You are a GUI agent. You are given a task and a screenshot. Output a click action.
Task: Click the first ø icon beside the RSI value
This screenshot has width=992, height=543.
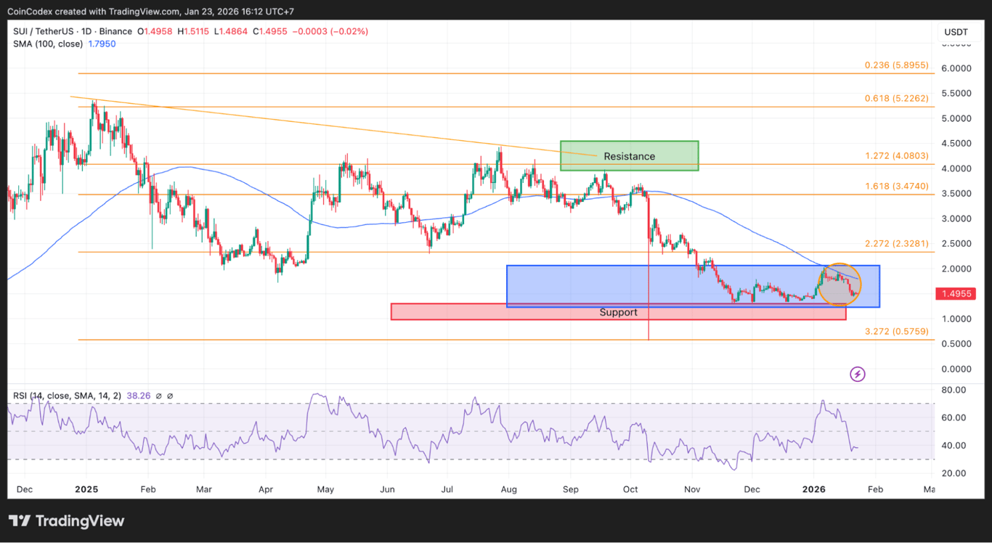[159, 396]
